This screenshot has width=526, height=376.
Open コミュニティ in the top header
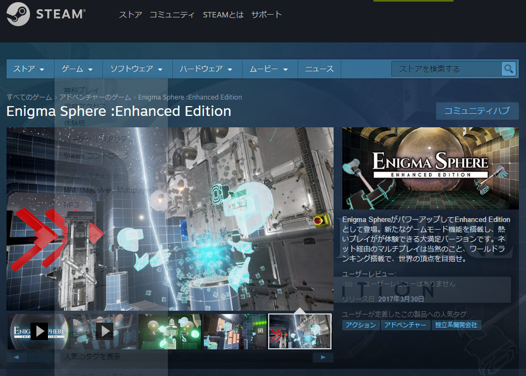(172, 15)
